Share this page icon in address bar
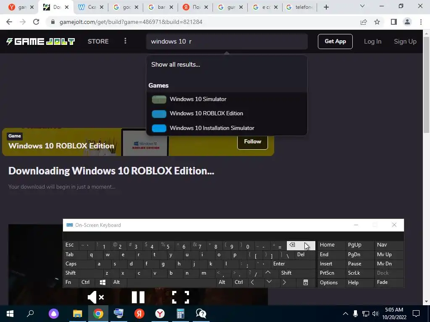This screenshot has width=430, height=322. click(x=364, y=22)
